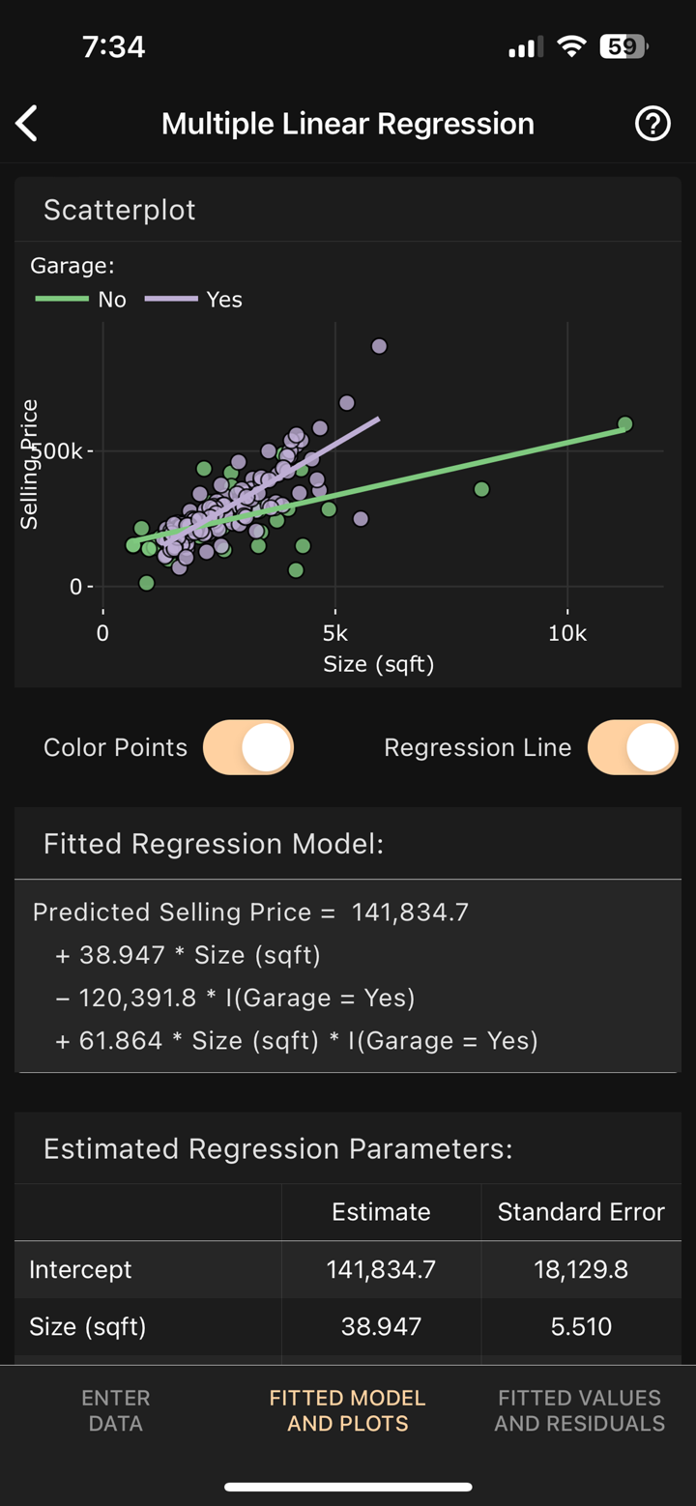Collapse the Scatterplot section
This screenshot has height=1506, width=696.
point(119,210)
